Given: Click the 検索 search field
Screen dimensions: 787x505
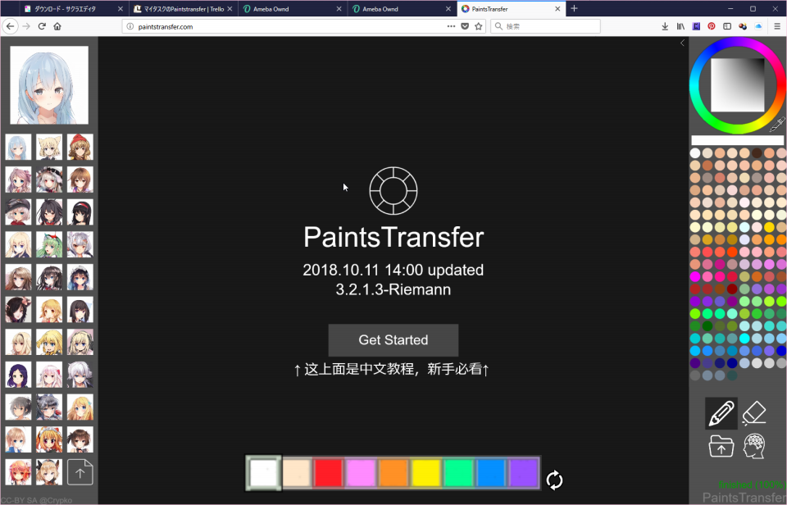Looking at the screenshot, I should (546, 26).
